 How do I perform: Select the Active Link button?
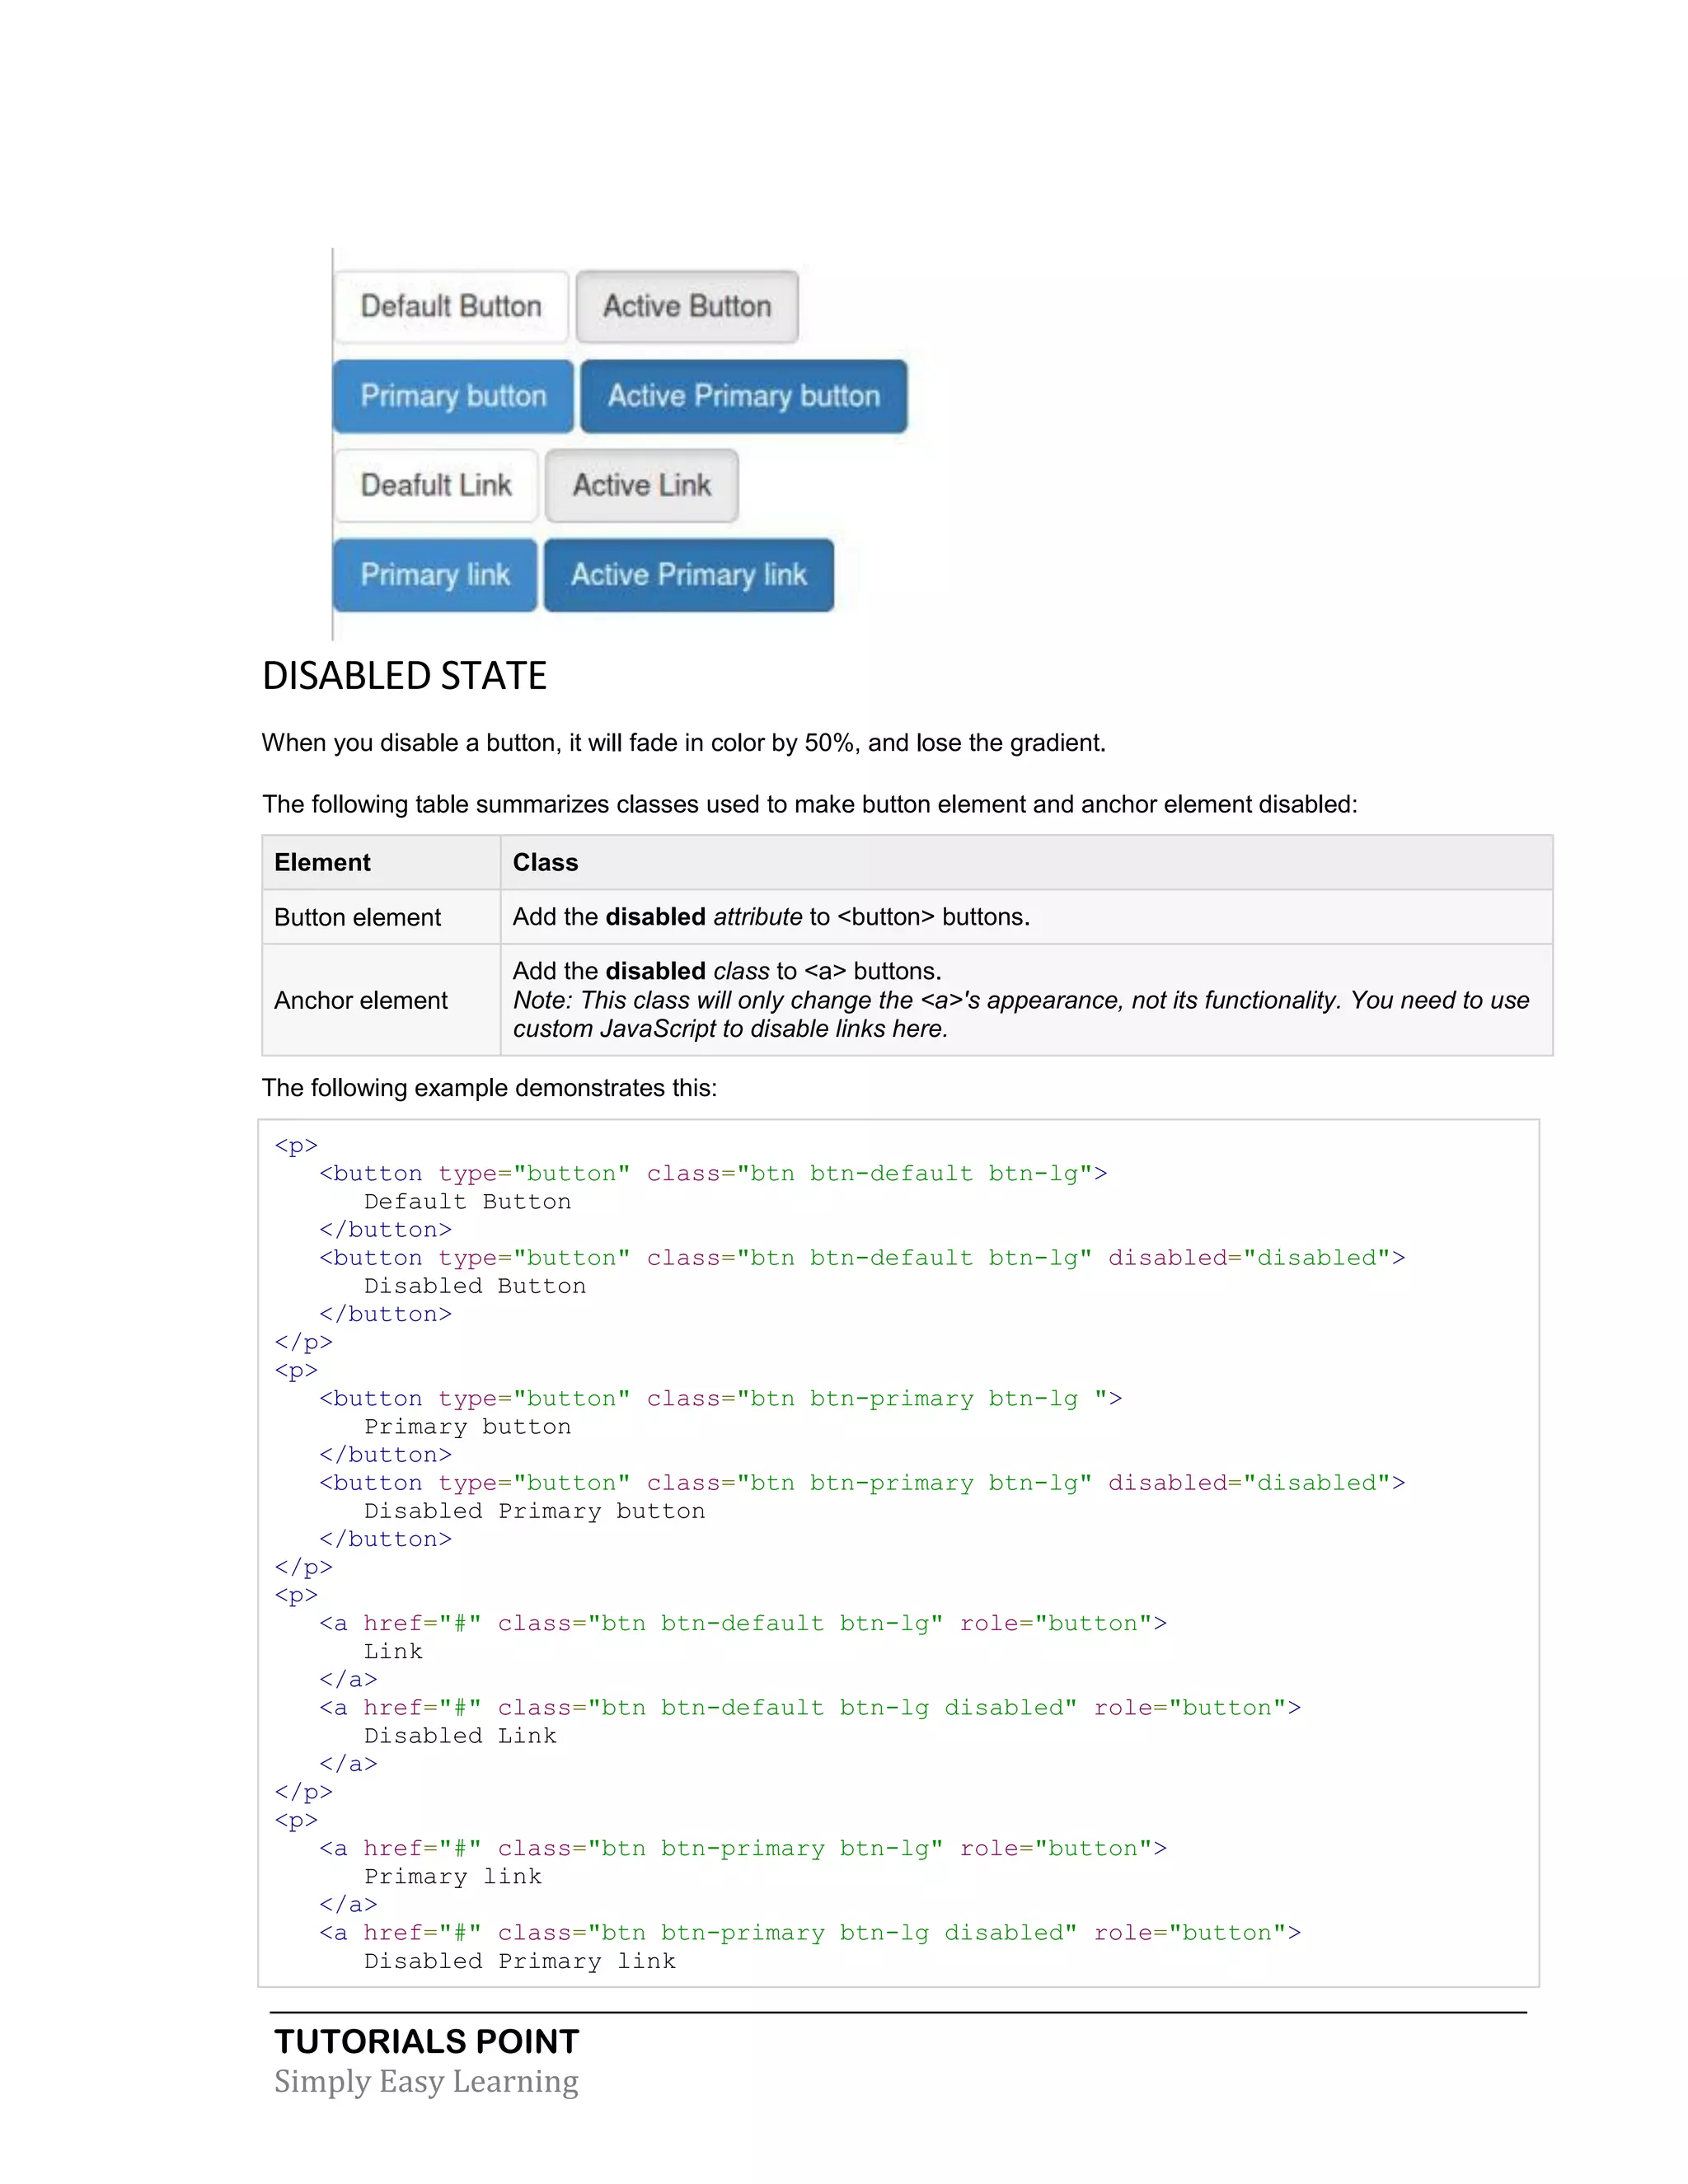point(641,486)
